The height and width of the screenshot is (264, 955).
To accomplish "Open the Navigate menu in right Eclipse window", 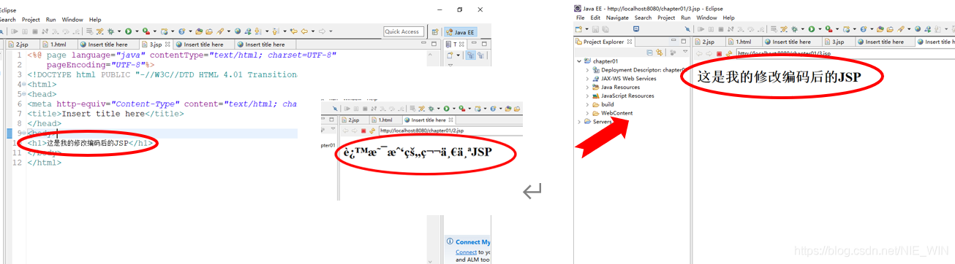I will [617, 18].
